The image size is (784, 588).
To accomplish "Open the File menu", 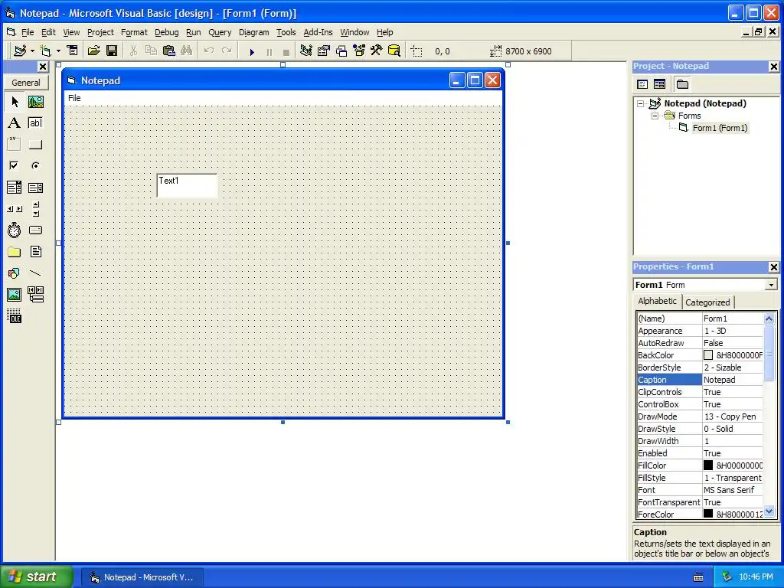I will (x=28, y=32).
